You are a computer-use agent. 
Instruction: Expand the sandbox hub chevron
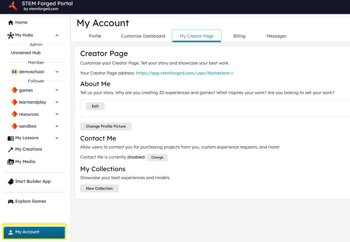tap(57, 126)
